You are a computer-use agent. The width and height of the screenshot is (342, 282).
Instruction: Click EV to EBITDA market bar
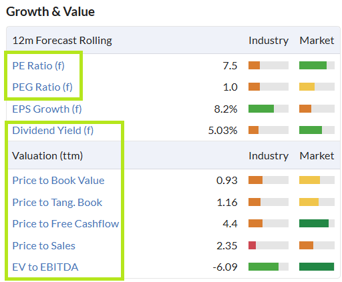tap(317, 267)
